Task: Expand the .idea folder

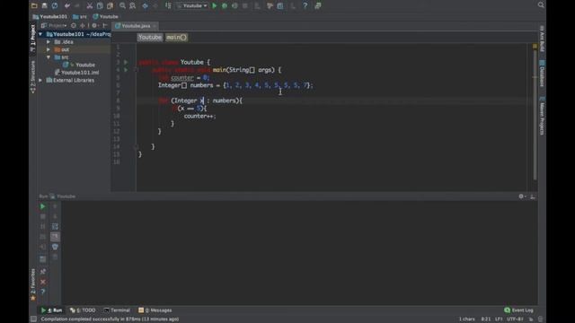Action: (49, 42)
